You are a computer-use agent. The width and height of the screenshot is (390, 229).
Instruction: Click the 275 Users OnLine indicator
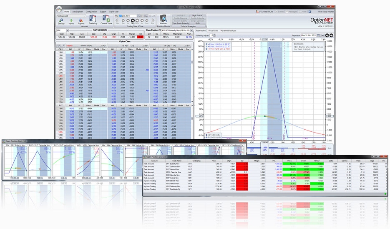pos(264,12)
